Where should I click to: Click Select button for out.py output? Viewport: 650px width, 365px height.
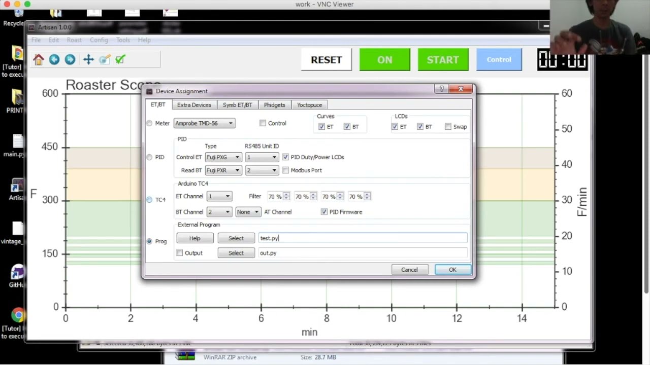point(236,253)
